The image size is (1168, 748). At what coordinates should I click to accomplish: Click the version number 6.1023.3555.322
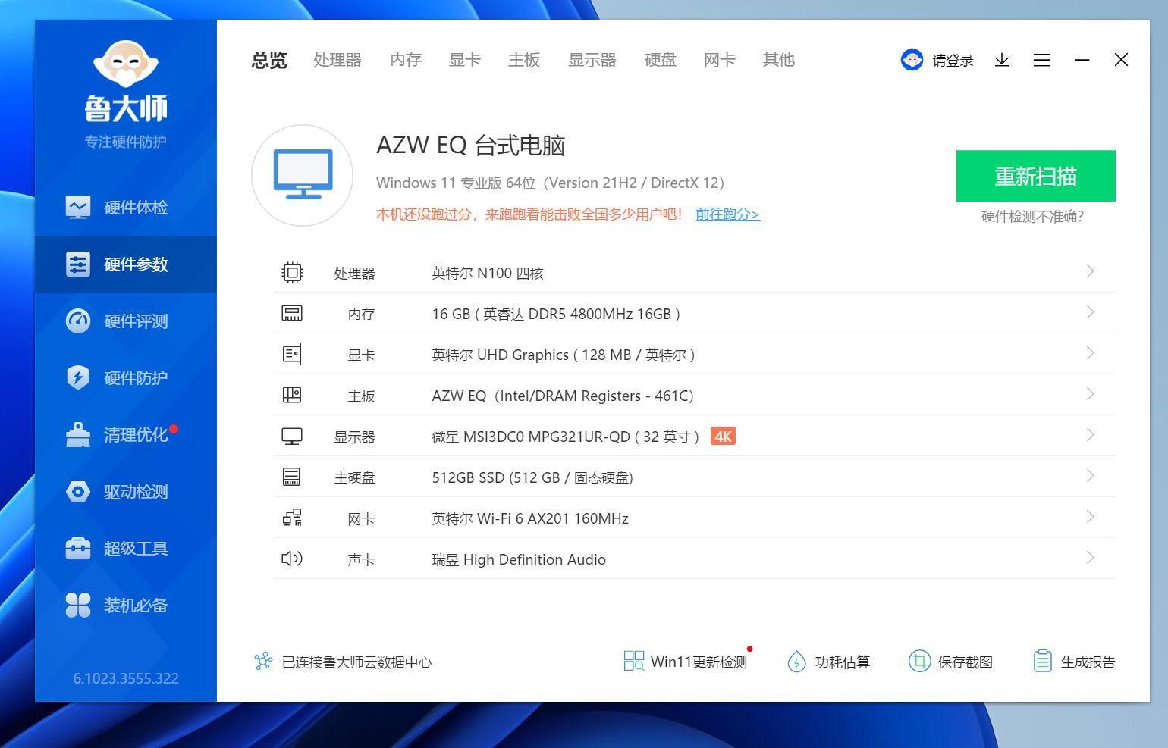pos(126,678)
